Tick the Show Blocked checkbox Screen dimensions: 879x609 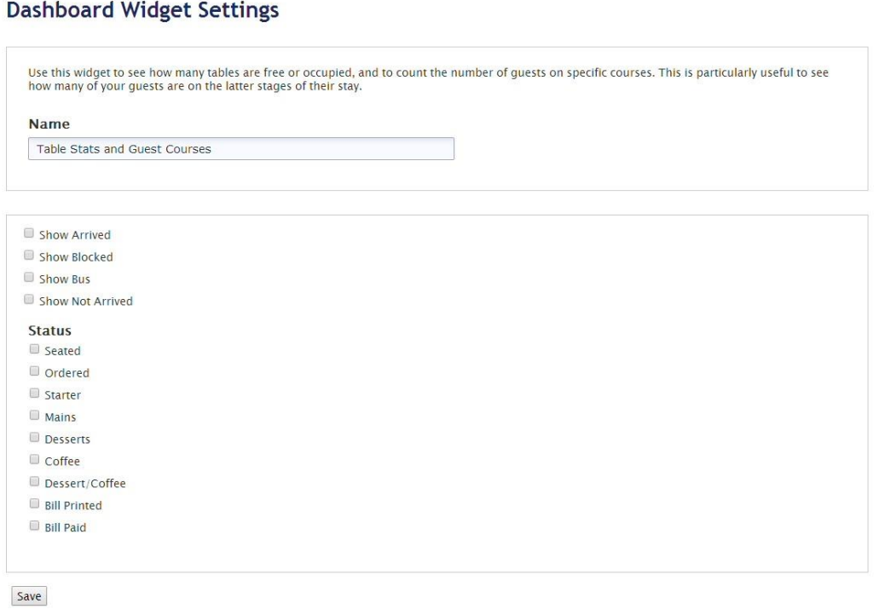point(29,256)
